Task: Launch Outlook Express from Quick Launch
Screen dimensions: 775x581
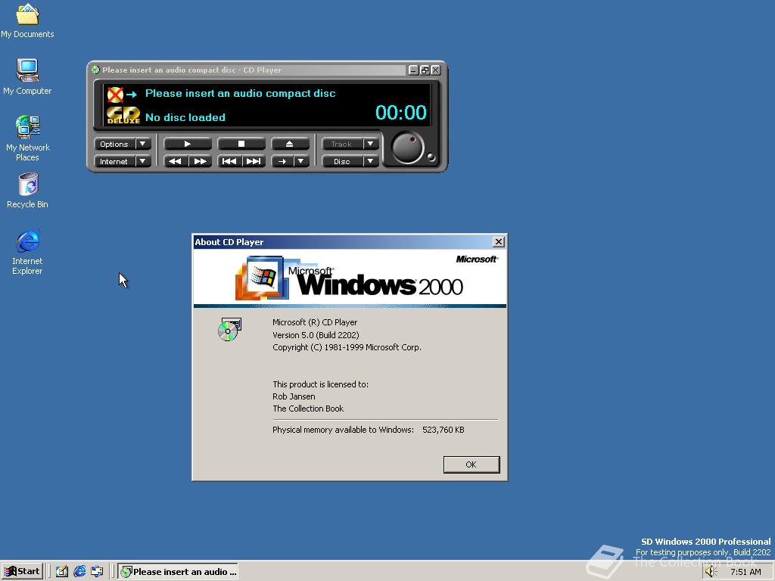Action: [x=98, y=572]
